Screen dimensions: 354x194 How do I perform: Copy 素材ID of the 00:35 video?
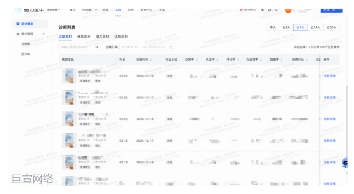pos(88,97)
